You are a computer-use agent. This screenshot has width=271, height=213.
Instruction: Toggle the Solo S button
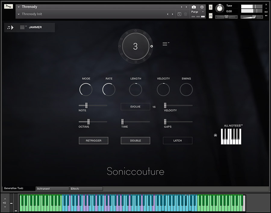point(210,7)
